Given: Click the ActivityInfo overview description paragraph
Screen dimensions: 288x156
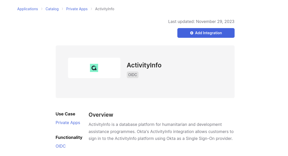Looking at the screenshot, I should click(161, 131).
